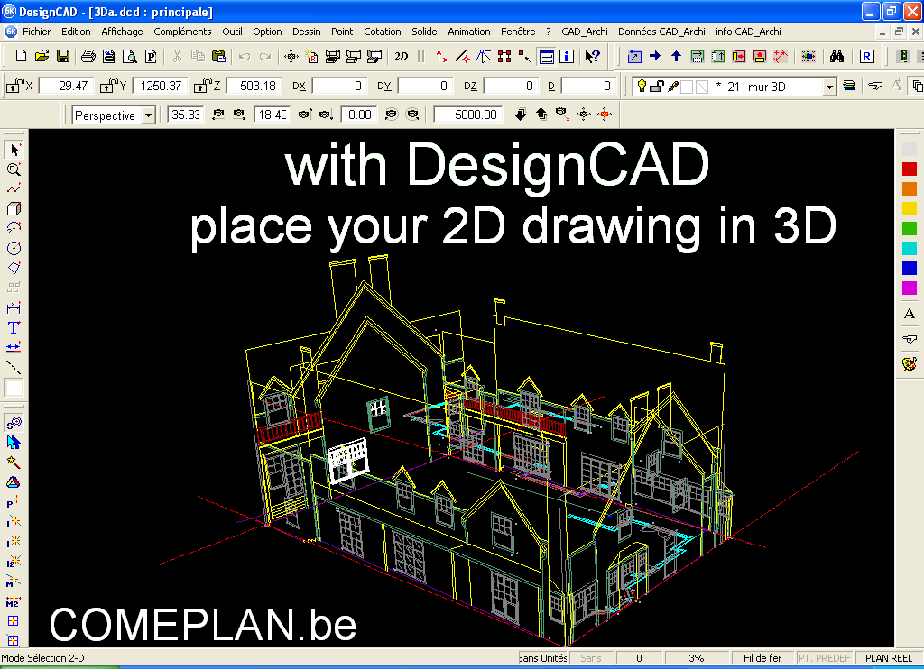Select the circle drawing tool
This screenshot has width=924, height=669.
point(14,248)
